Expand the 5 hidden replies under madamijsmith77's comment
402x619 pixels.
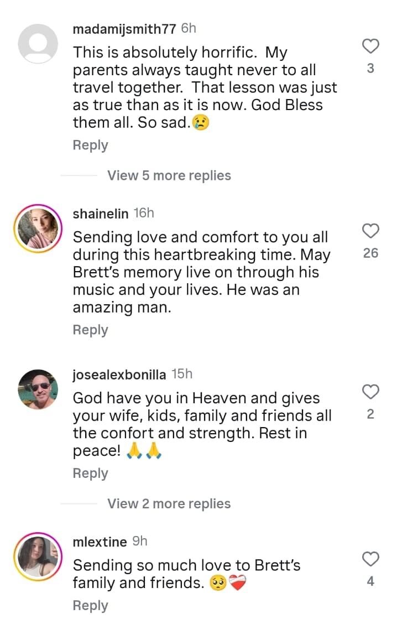click(168, 175)
